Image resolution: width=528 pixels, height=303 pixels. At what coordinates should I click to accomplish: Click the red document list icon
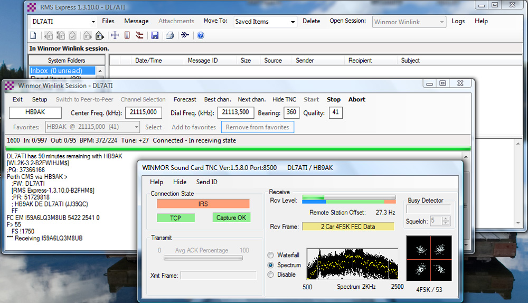click(x=127, y=36)
